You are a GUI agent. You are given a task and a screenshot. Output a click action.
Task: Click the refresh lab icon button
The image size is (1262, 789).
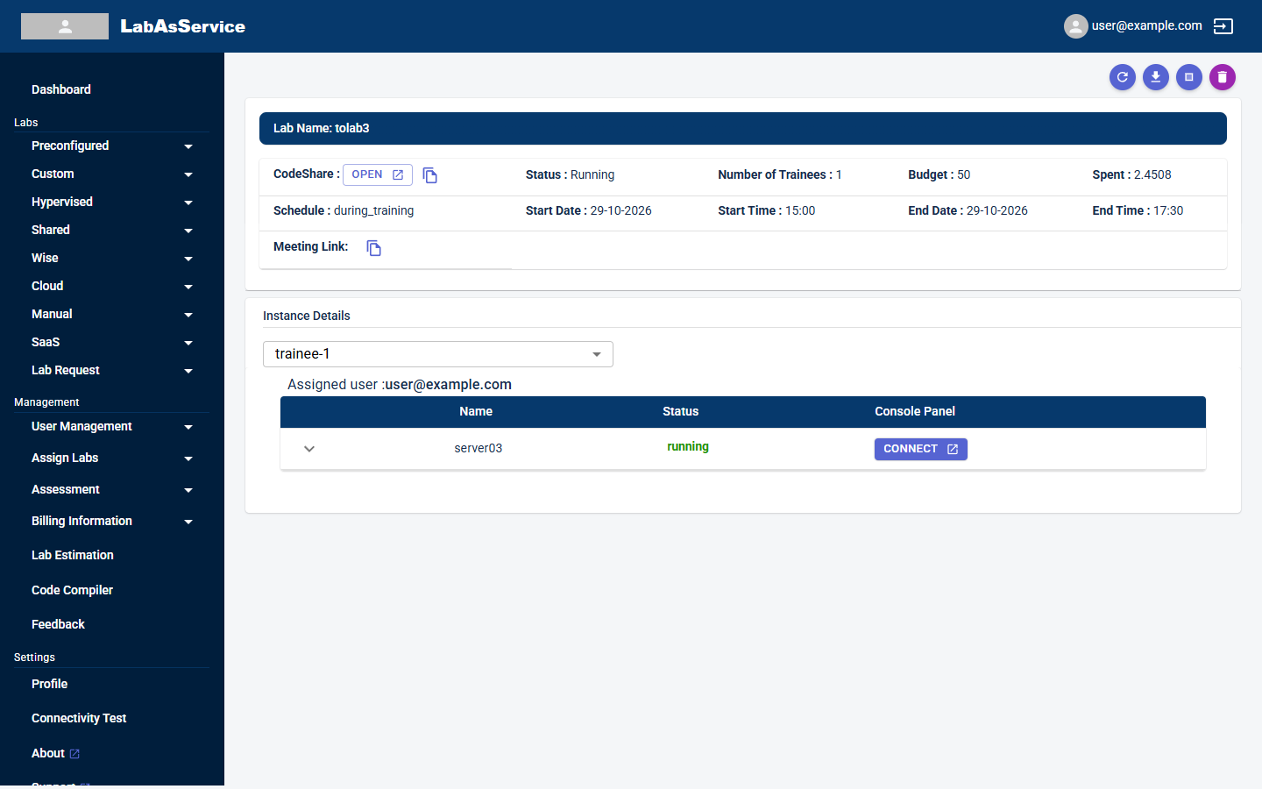click(1123, 77)
